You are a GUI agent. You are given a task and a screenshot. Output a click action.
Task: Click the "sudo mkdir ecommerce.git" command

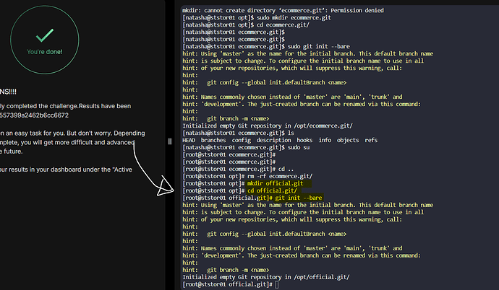pos(294,18)
